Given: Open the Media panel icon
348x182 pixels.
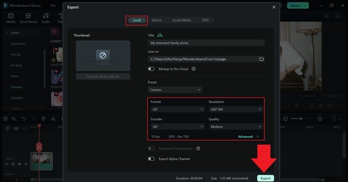Looking at the screenshot, I should 11,18.
